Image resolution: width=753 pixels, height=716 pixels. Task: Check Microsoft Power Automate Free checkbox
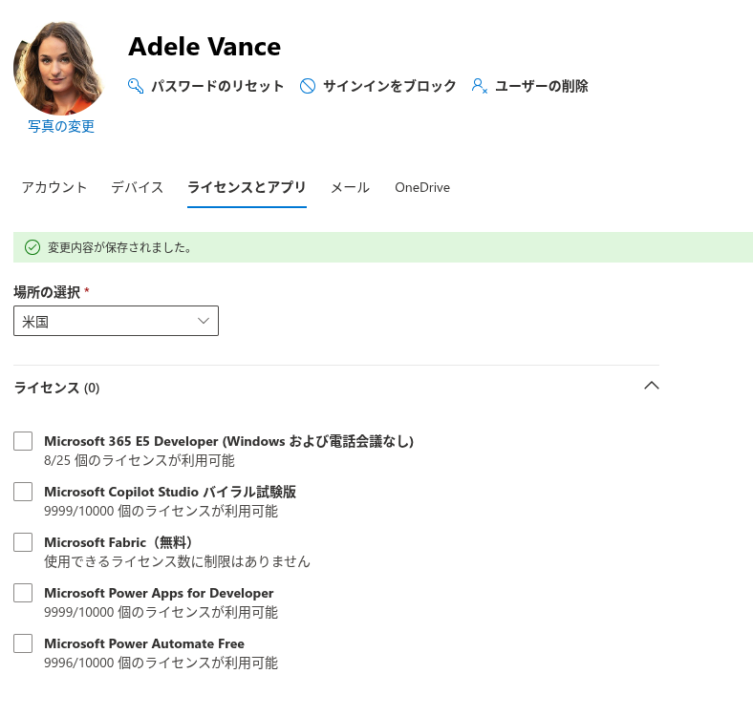(23, 643)
